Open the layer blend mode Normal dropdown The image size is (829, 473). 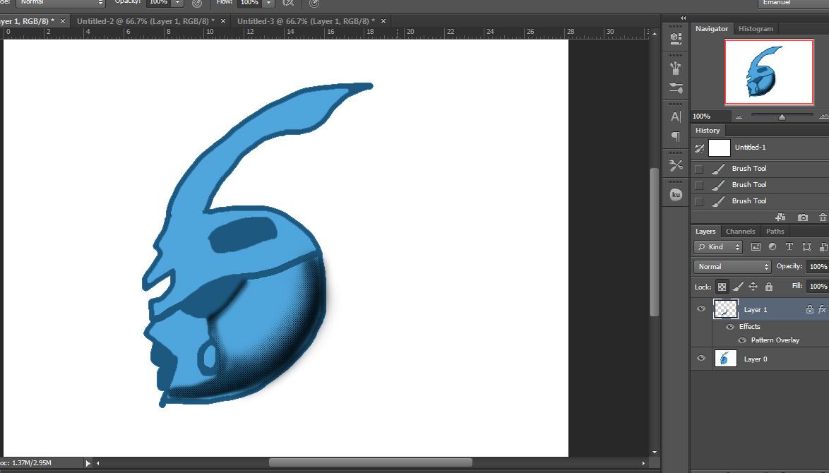coord(733,267)
